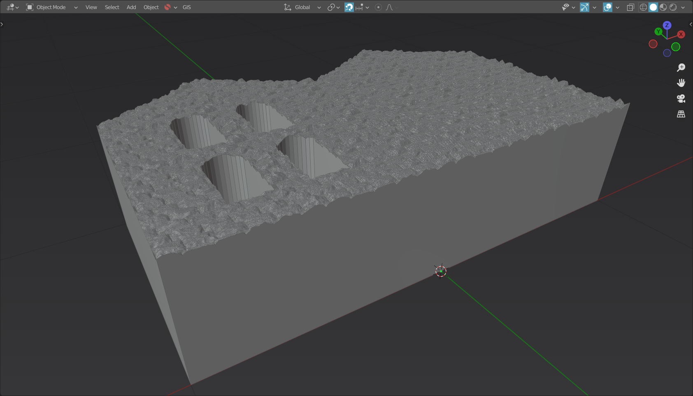Viewport: 693px width, 396px height.
Task: Click the Y axis on navigation gizmo
Action: (658, 31)
